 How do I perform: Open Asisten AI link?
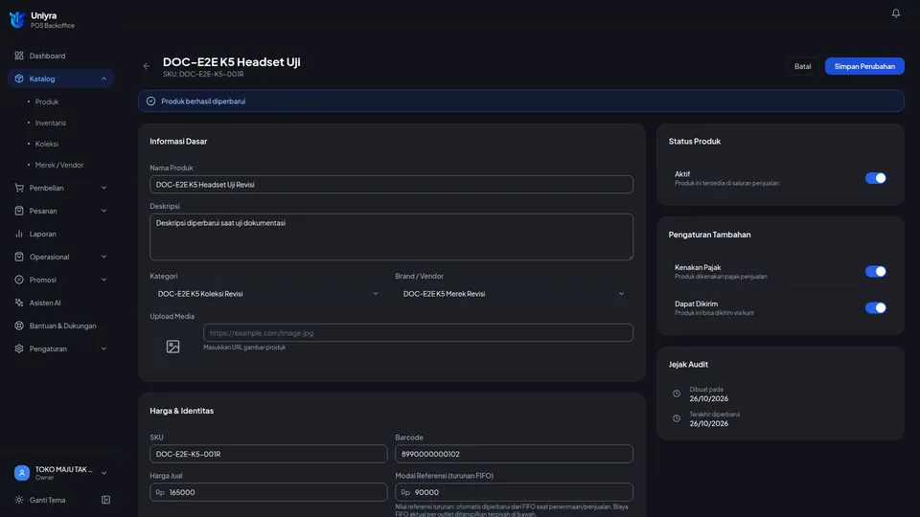(x=61, y=303)
